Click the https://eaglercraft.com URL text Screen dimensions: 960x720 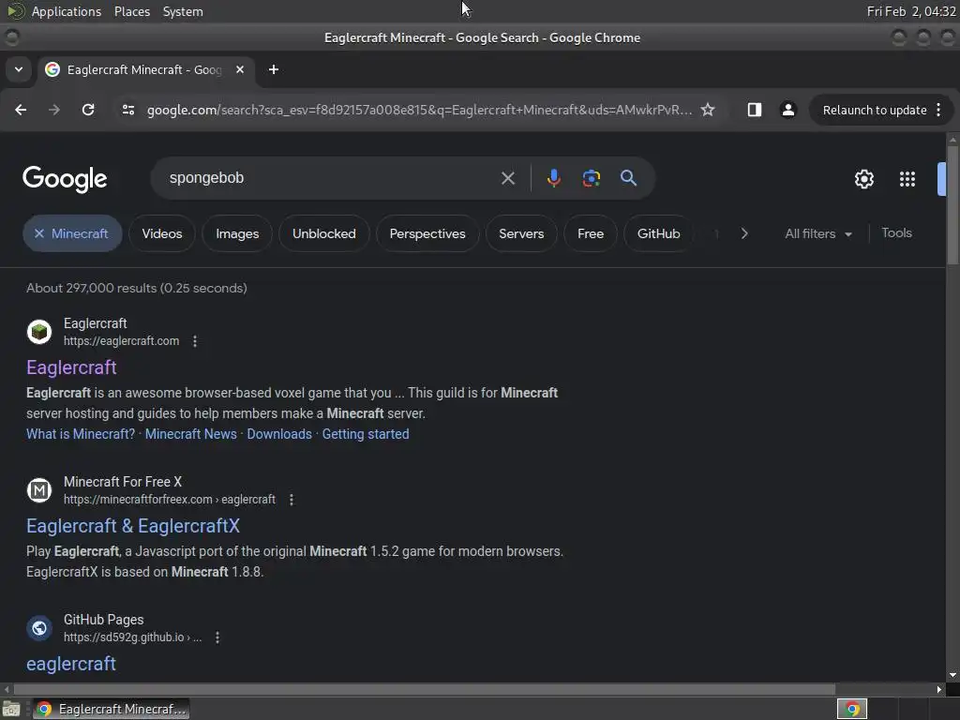(121, 341)
